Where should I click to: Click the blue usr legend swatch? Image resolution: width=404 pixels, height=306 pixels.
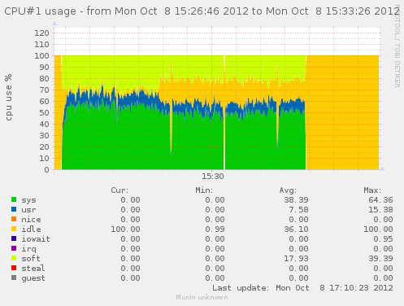(x=14, y=209)
